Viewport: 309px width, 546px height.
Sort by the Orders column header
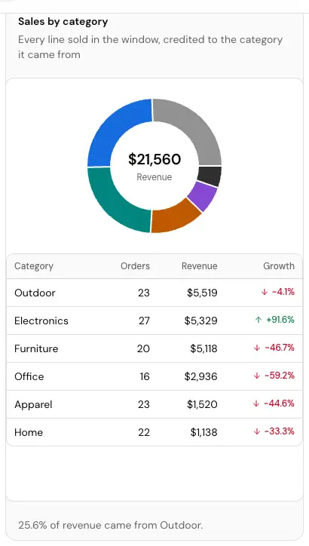click(x=135, y=266)
